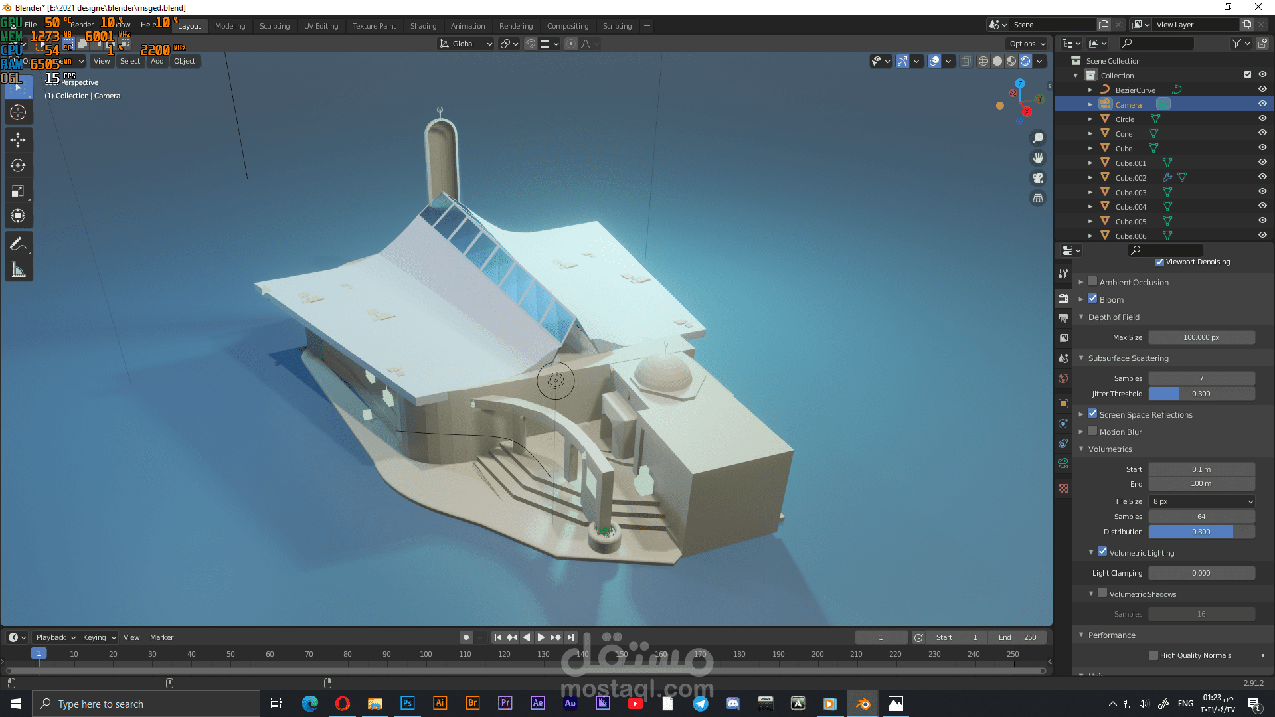Viewport: 1275px width, 717px height.
Task: Open Photoshop from the taskbar
Action: click(407, 704)
